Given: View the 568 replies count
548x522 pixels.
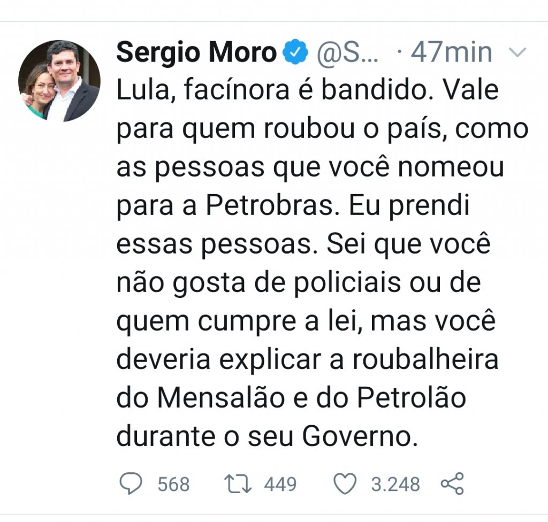Looking at the screenshot, I should point(174,484).
